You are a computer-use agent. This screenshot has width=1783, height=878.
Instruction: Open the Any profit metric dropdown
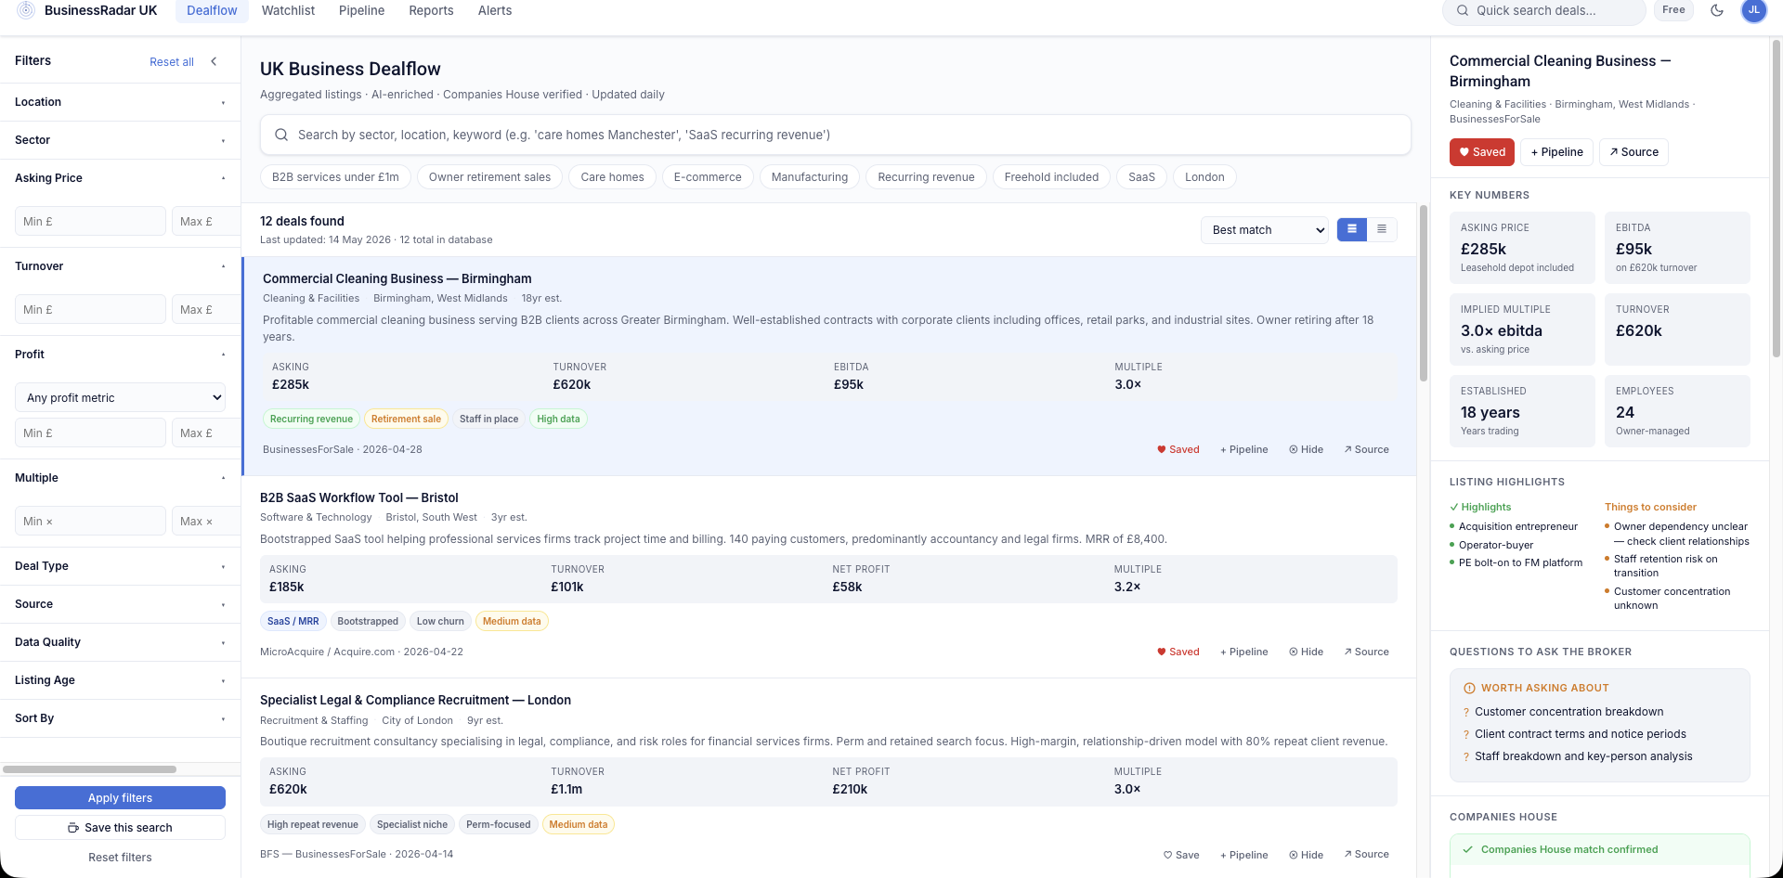pyautogui.click(x=120, y=397)
